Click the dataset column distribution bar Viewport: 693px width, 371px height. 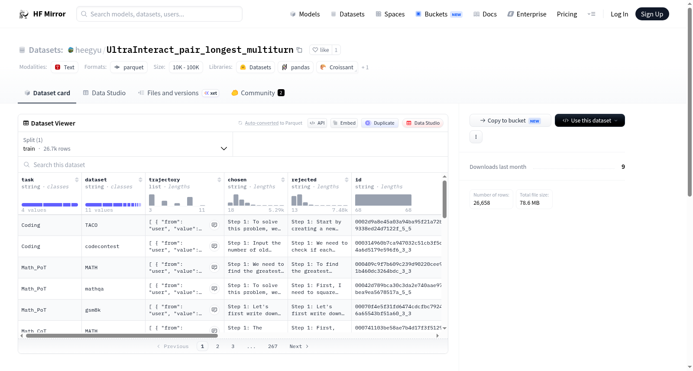(x=113, y=204)
